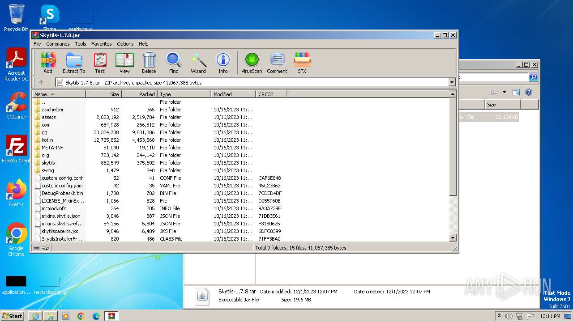Click the Start button
The image size is (573, 322).
click(12, 316)
